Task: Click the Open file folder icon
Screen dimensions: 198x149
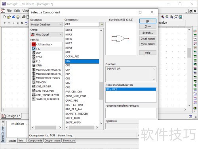Action: [9, 17]
